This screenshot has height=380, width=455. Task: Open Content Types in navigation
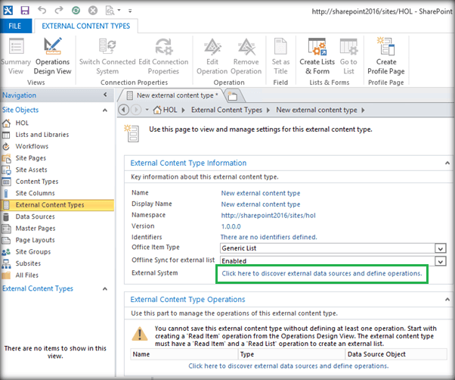click(37, 182)
